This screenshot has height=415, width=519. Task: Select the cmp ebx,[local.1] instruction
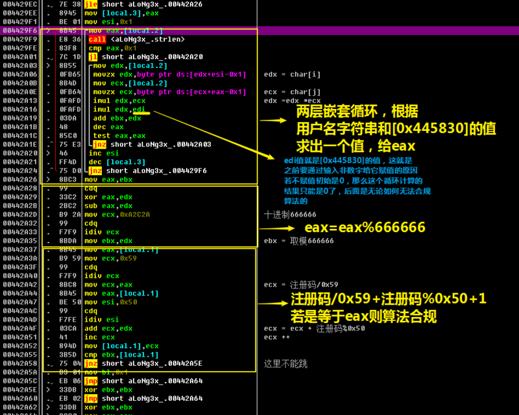coord(121,355)
